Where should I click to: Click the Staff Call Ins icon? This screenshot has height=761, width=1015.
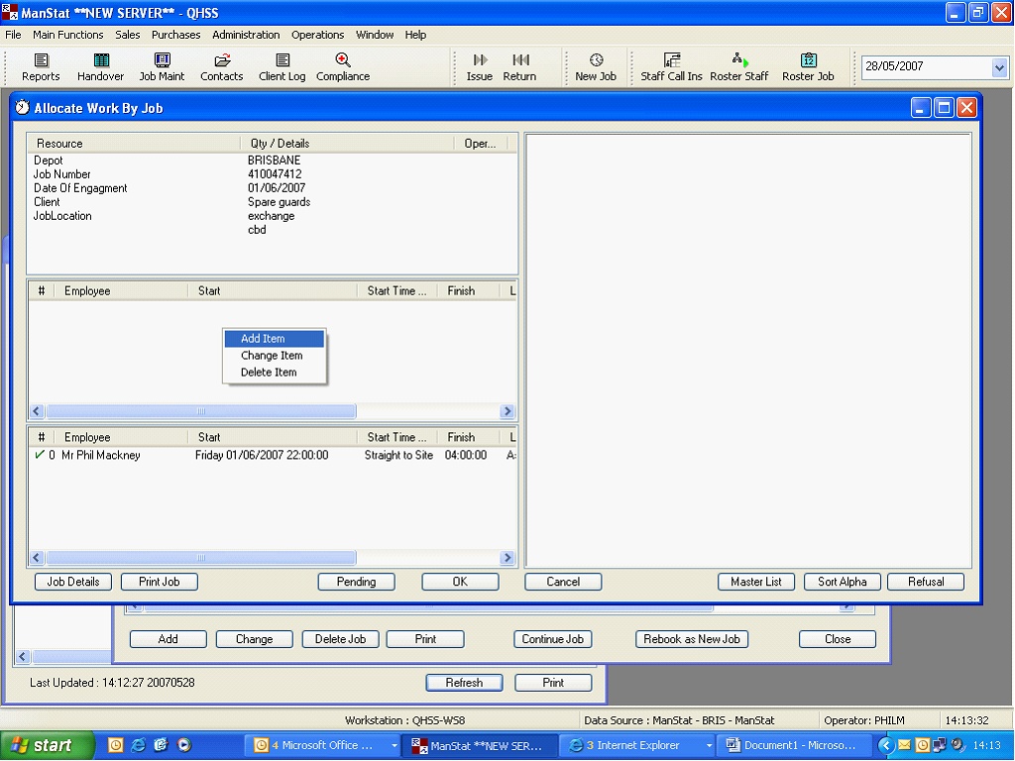[x=671, y=61]
